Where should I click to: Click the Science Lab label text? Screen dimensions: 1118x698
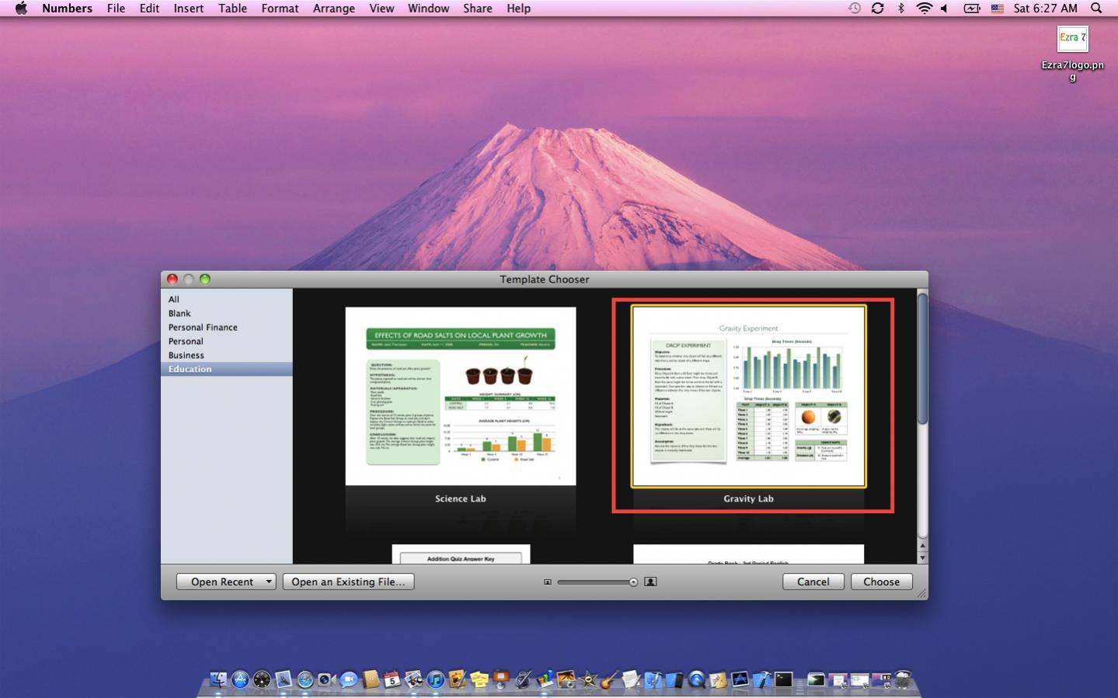[x=461, y=498]
